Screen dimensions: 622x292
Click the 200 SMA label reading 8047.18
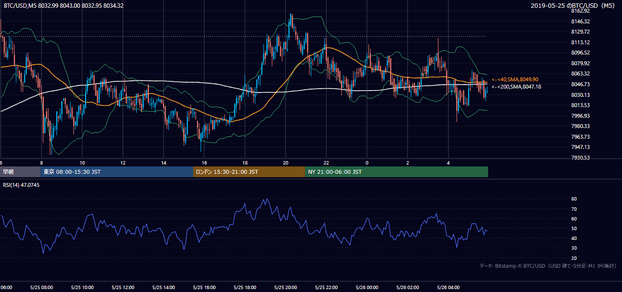pos(516,87)
